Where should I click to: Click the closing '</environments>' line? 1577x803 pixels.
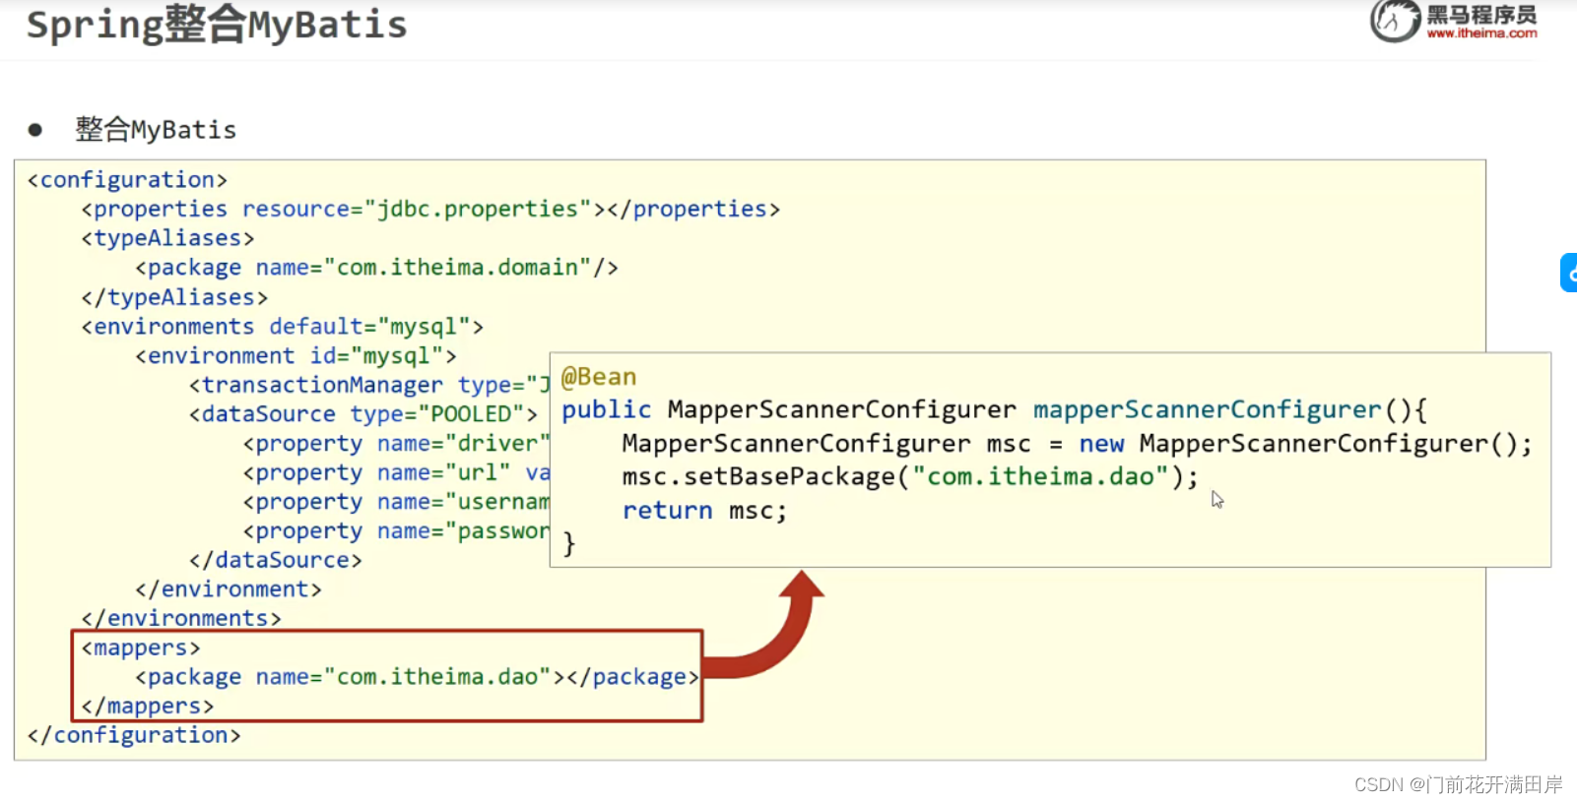pos(181,619)
